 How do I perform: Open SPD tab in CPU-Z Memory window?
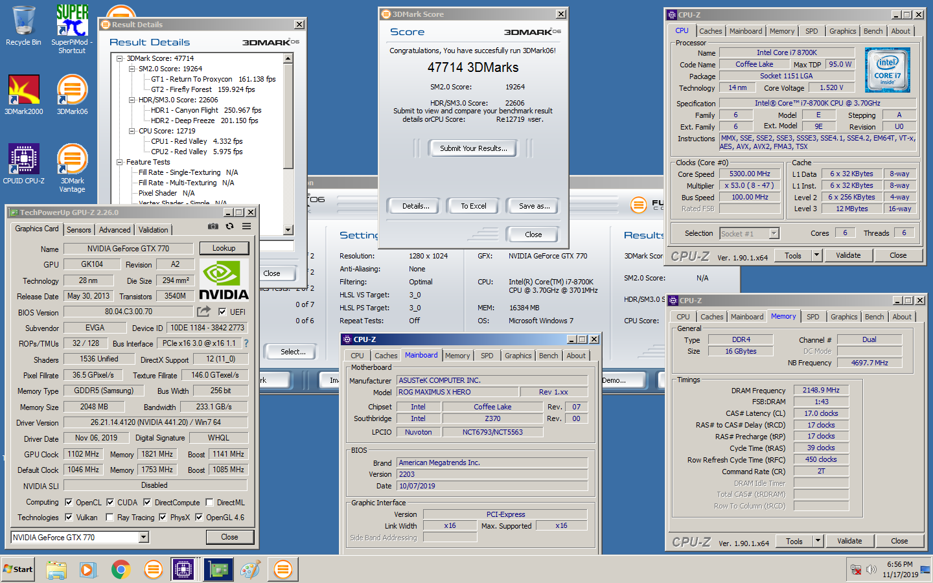[813, 317]
